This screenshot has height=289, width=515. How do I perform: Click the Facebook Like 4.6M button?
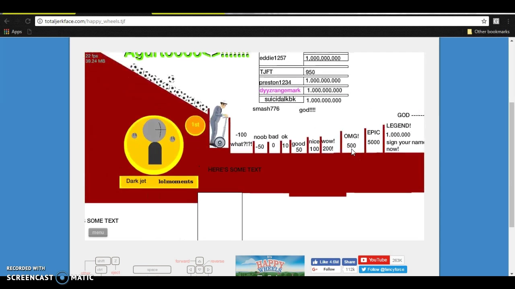tap(326, 262)
